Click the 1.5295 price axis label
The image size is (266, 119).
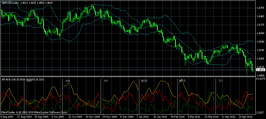tap(260, 50)
